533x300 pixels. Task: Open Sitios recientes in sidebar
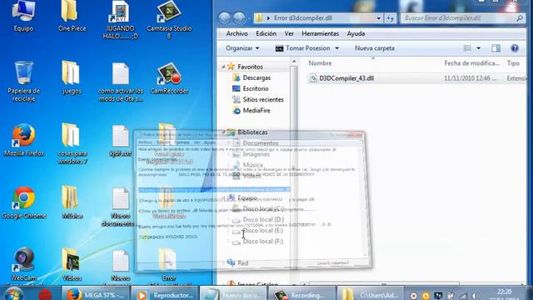[x=258, y=100]
